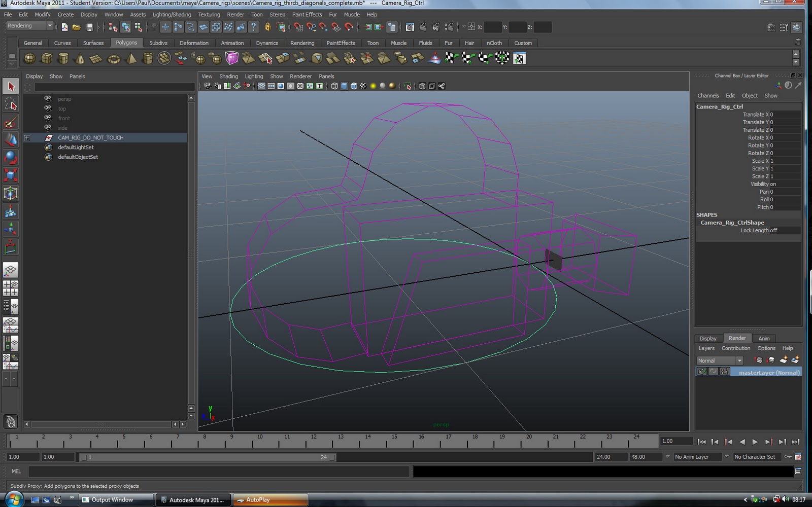
Task: Toggle visibility of the persp camera in the Outliner
Action: (x=48, y=99)
